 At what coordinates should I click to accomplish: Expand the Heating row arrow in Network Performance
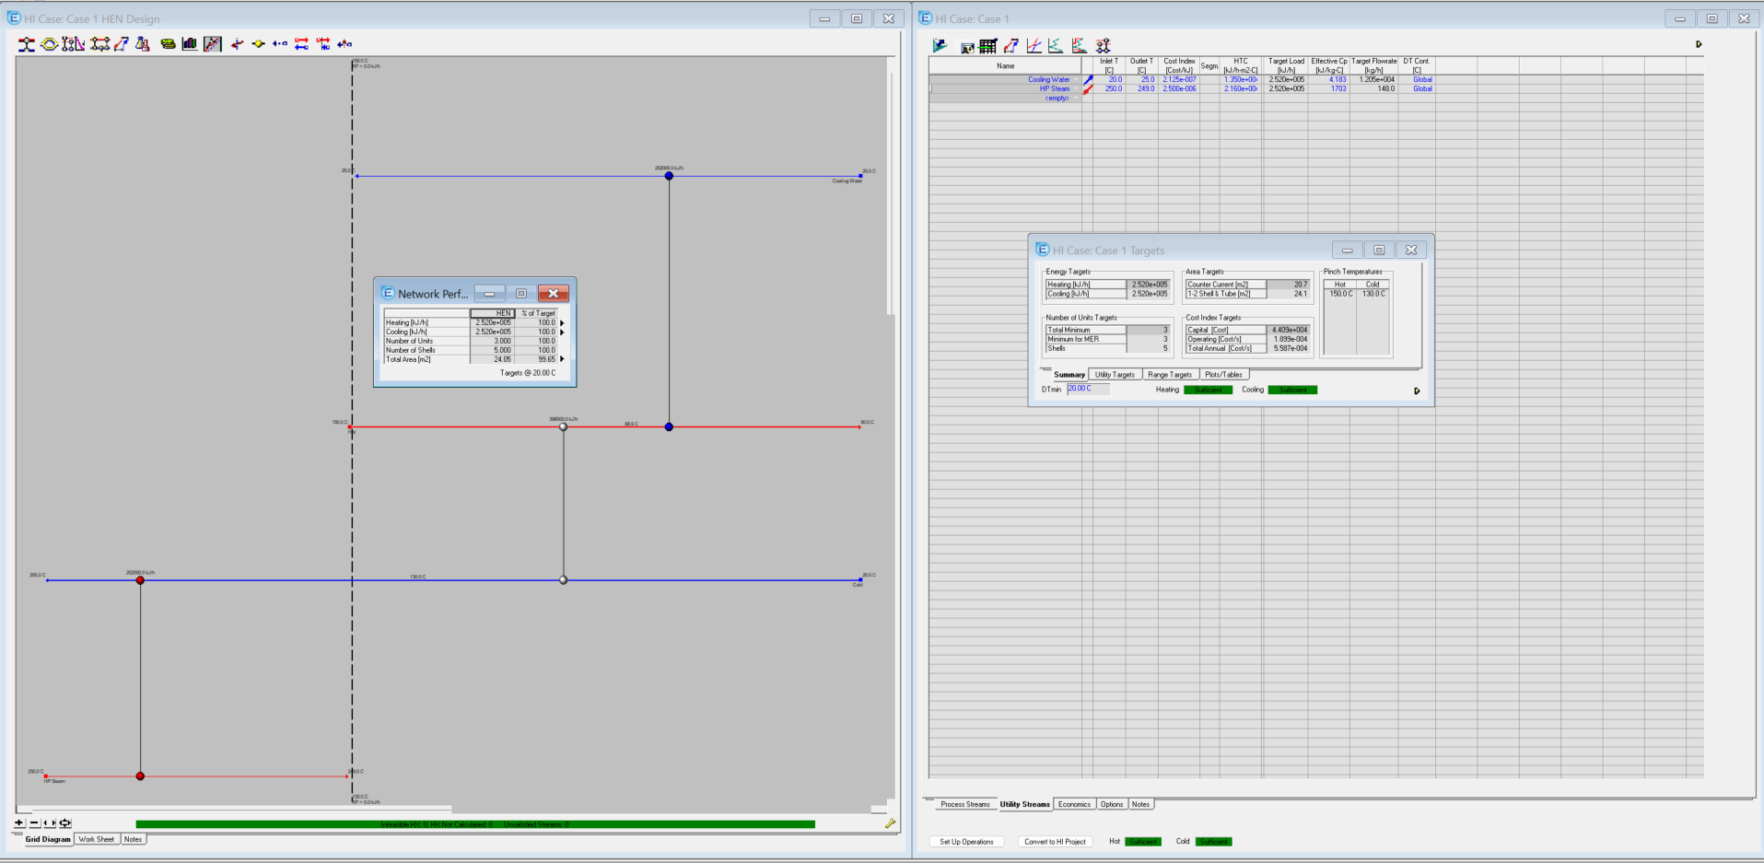pyautogui.click(x=562, y=323)
